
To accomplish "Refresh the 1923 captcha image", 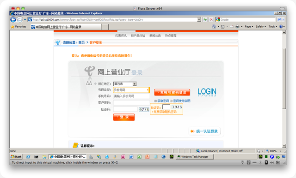I will point(177,107).
